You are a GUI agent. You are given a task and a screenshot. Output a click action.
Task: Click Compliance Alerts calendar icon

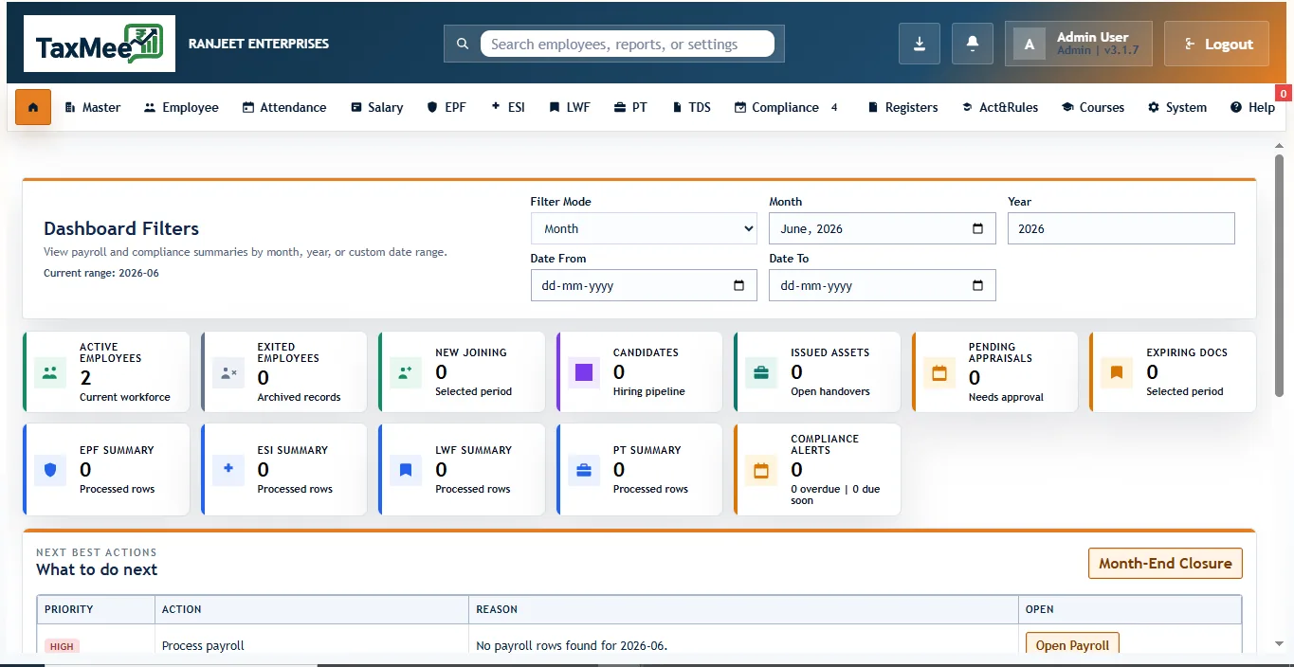tap(761, 470)
